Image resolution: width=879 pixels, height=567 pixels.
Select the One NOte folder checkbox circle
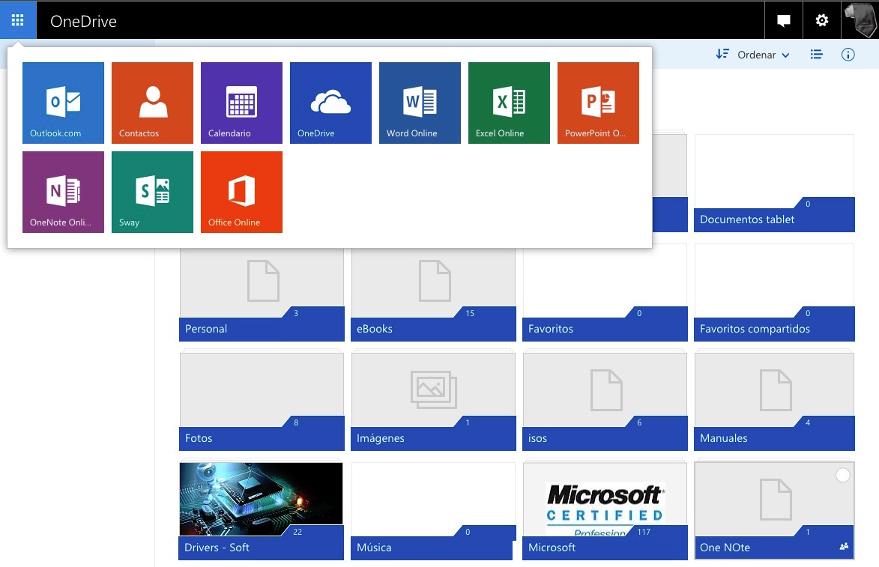pyautogui.click(x=842, y=475)
